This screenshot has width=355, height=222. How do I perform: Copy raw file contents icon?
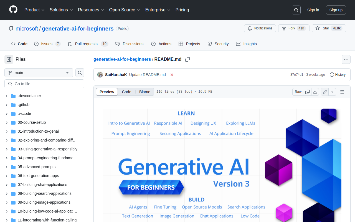coord(308,92)
